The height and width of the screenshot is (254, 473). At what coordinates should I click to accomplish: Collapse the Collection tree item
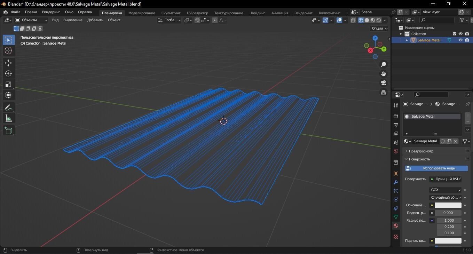point(401,34)
